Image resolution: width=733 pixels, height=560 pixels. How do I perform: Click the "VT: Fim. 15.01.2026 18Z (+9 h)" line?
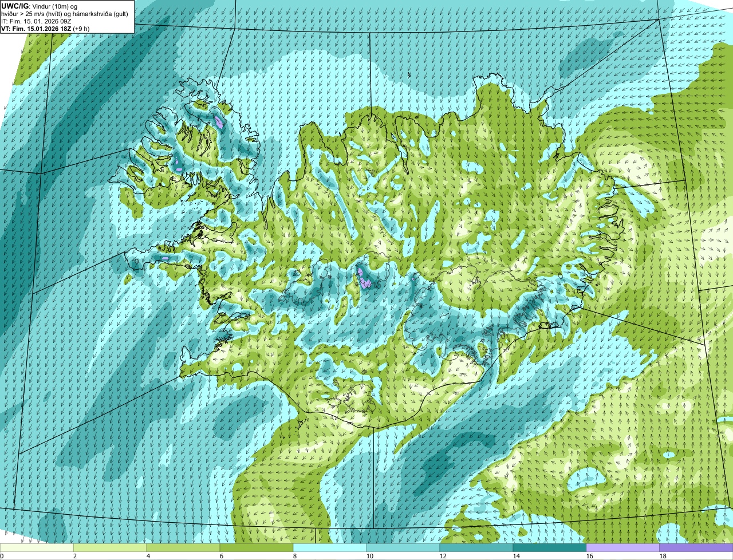coord(45,29)
